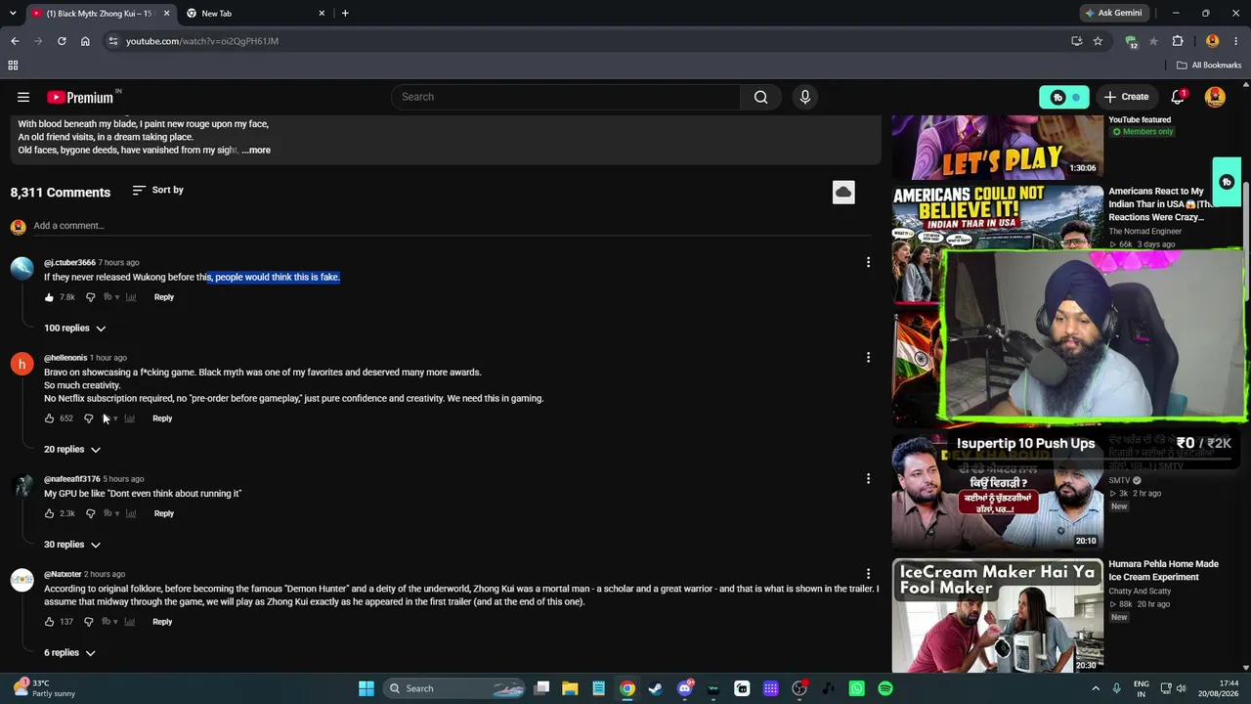Click the cloud icon beside comments header

point(843,192)
